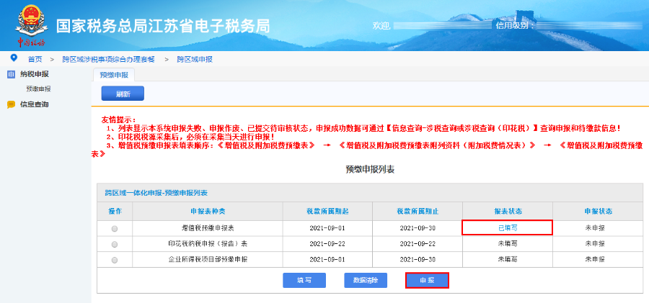Click 未申报 in the 印花税 row
Viewport: 649px width, 303px height.
[x=595, y=244]
